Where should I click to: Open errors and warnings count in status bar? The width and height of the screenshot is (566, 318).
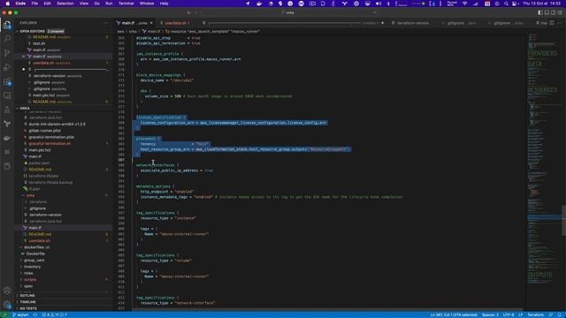pos(55,314)
